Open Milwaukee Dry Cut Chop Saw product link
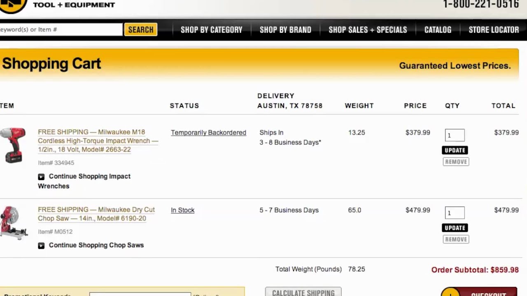The width and height of the screenshot is (527, 296). 96,214
